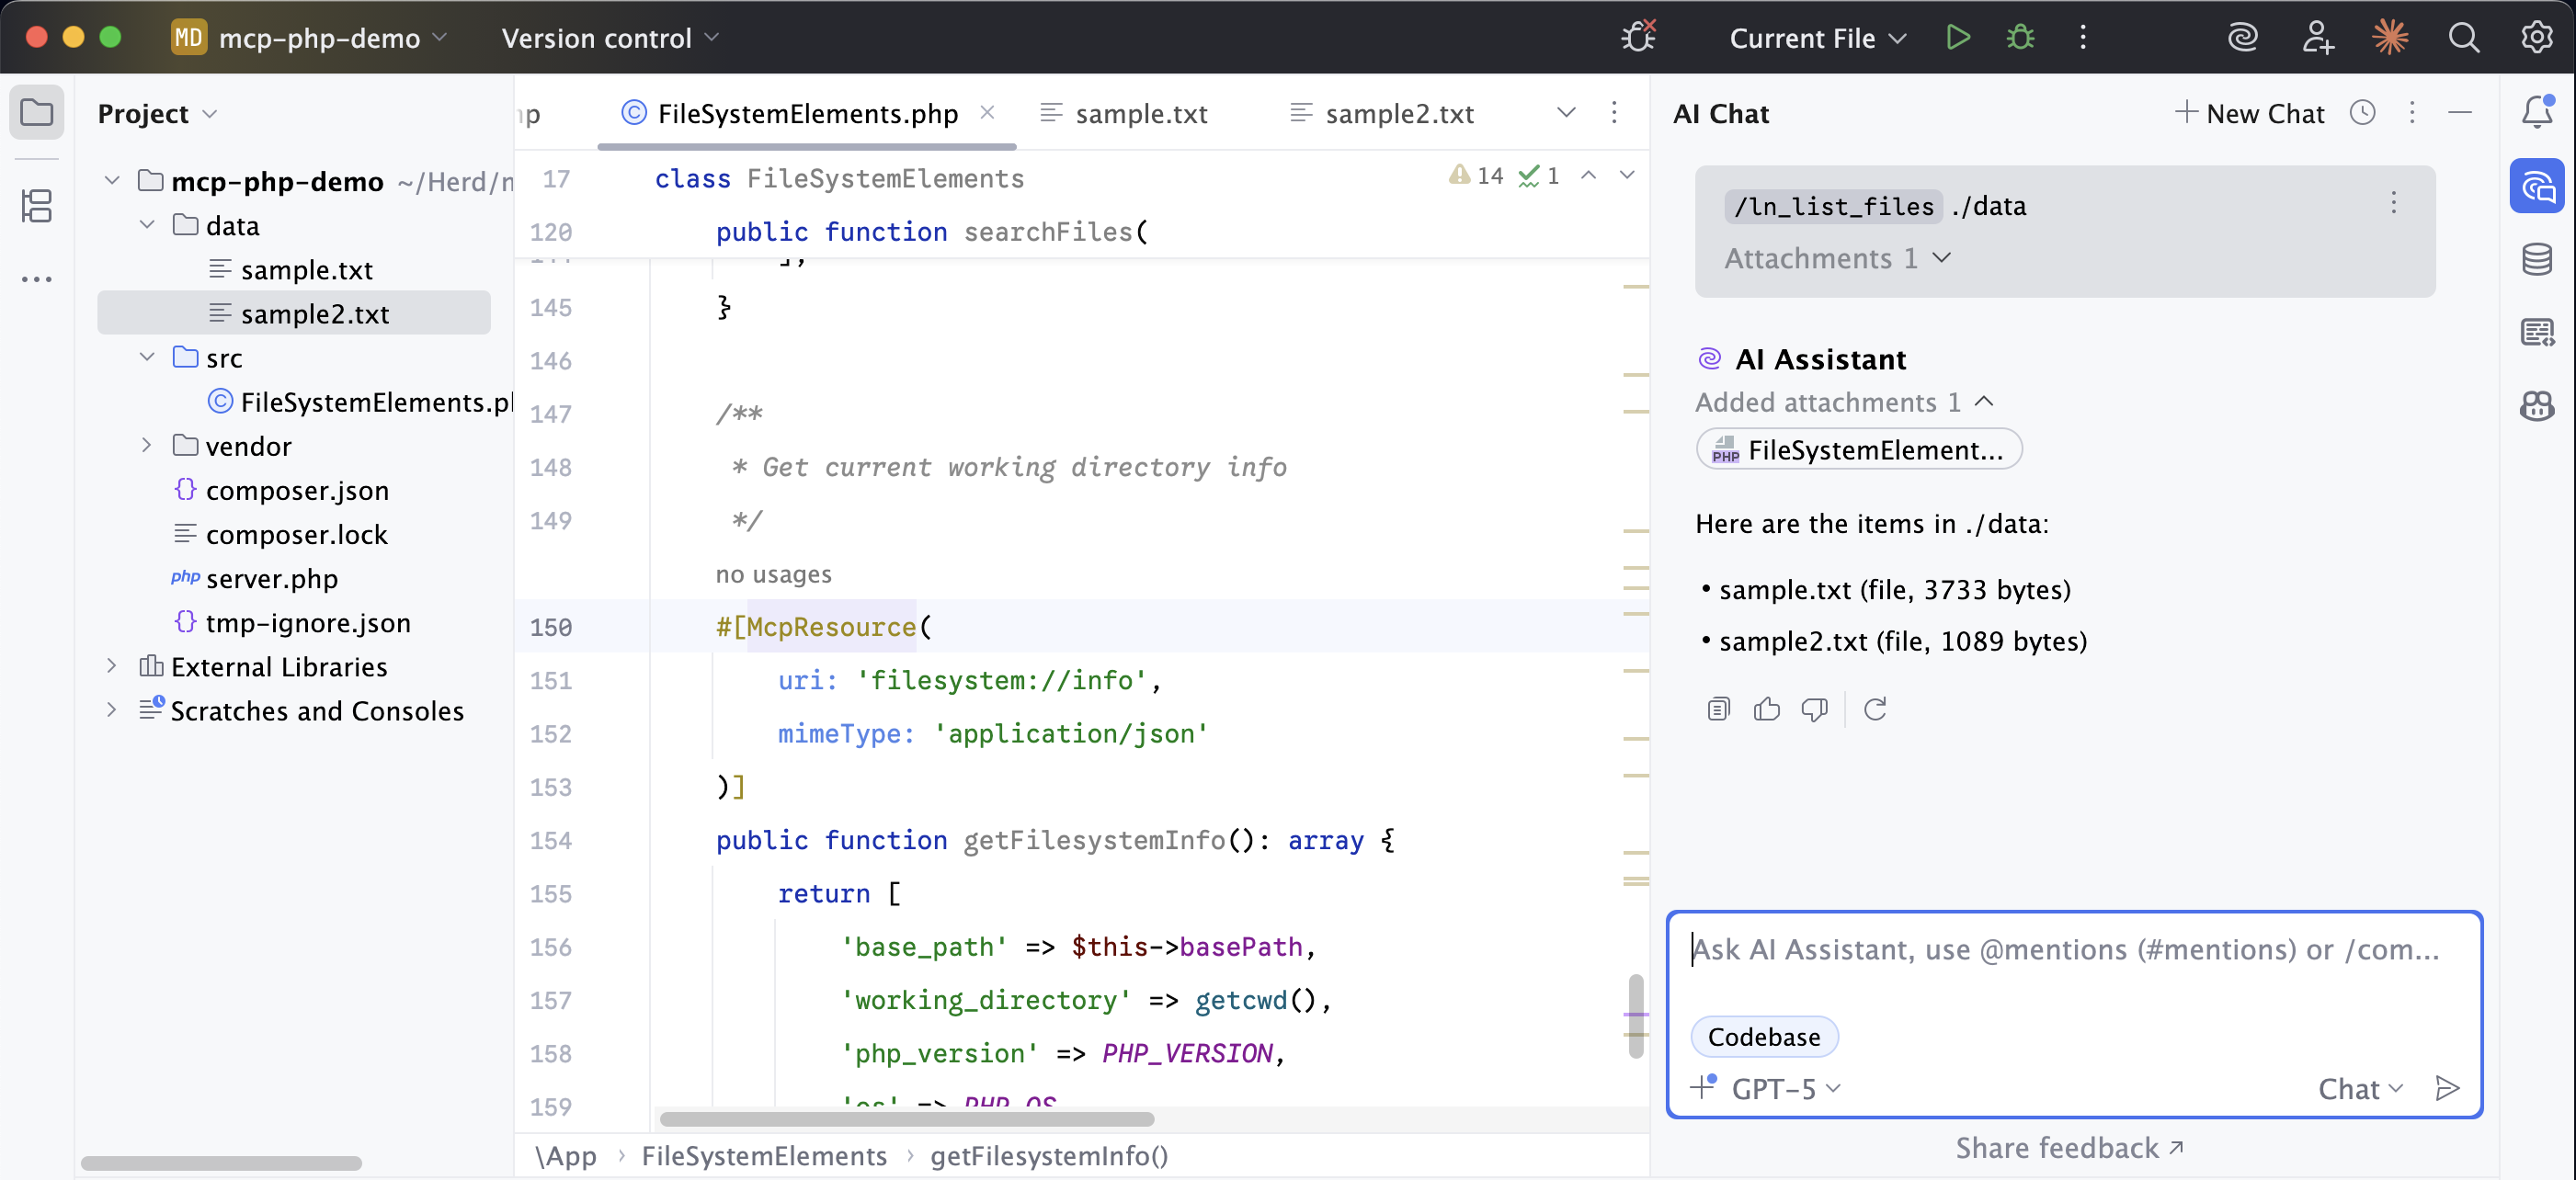Collapse the data folder
Viewport: 2576px width, 1180px height.
click(147, 224)
